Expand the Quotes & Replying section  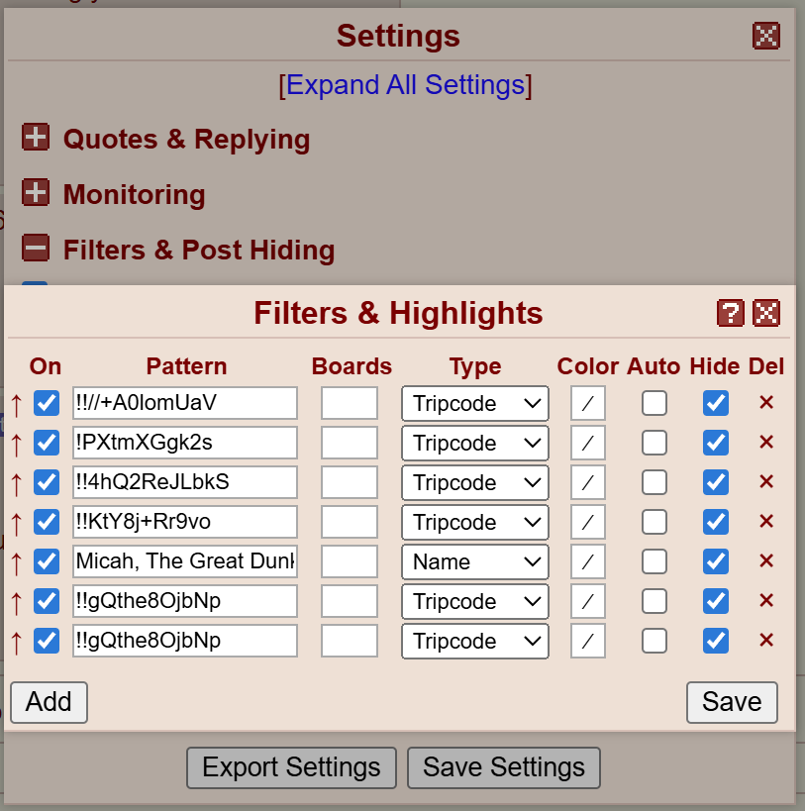(x=36, y=137)
